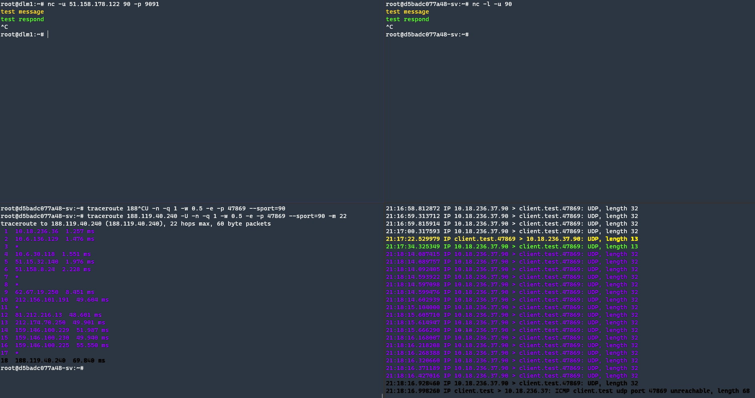Image resolution: width=755 pixels, height=398 pixels.
Task: Click the aborted "traceroute 188^CU" command line
Action: [186, 208]
